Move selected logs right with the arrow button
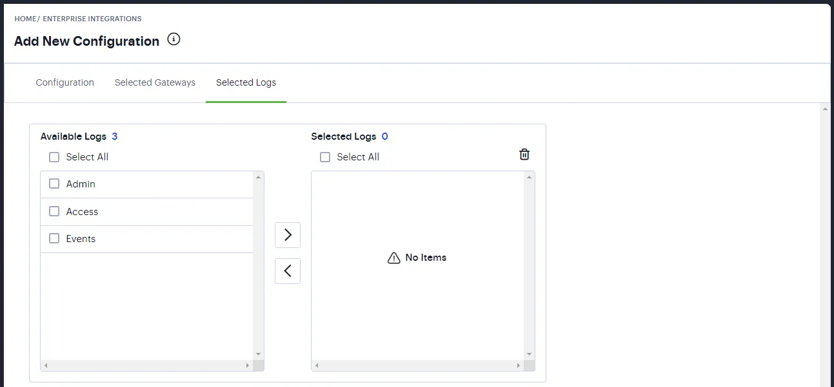The image size is (834, 387). click(x=288, y=235)
